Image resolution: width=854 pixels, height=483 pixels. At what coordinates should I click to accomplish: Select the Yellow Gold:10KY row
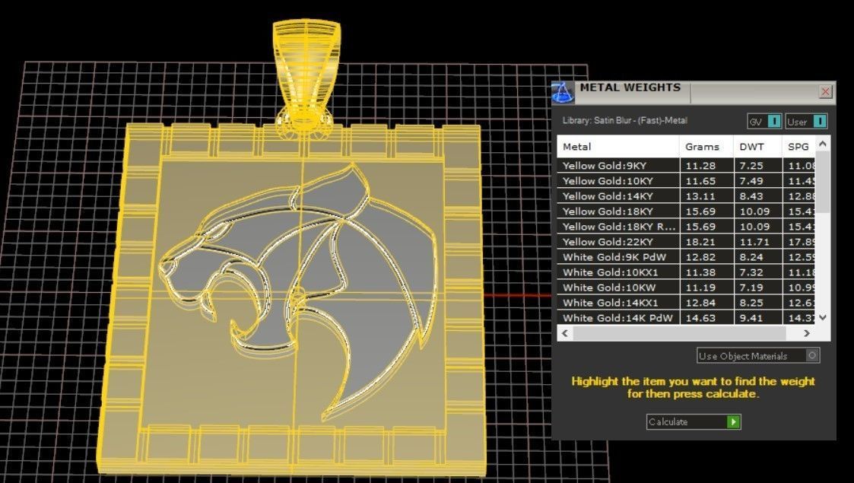click(x=686, y=181)
